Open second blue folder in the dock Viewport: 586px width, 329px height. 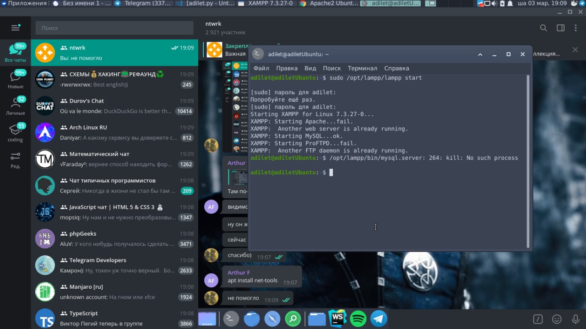pyautogui.click(x=317, y=319)
